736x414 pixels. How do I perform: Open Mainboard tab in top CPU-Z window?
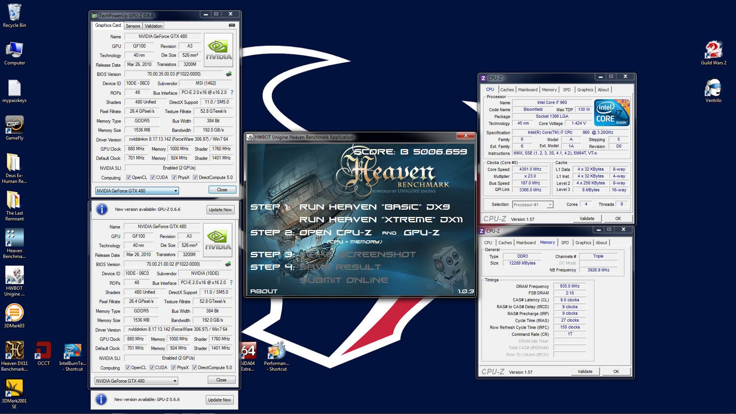click(527, 90)
